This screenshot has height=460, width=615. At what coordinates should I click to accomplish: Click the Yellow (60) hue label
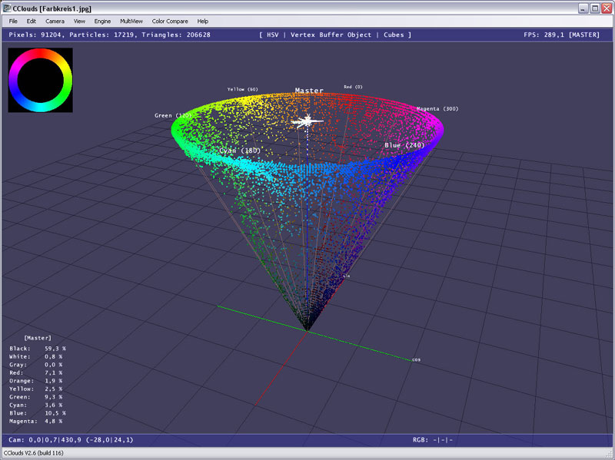coord(242,90)
